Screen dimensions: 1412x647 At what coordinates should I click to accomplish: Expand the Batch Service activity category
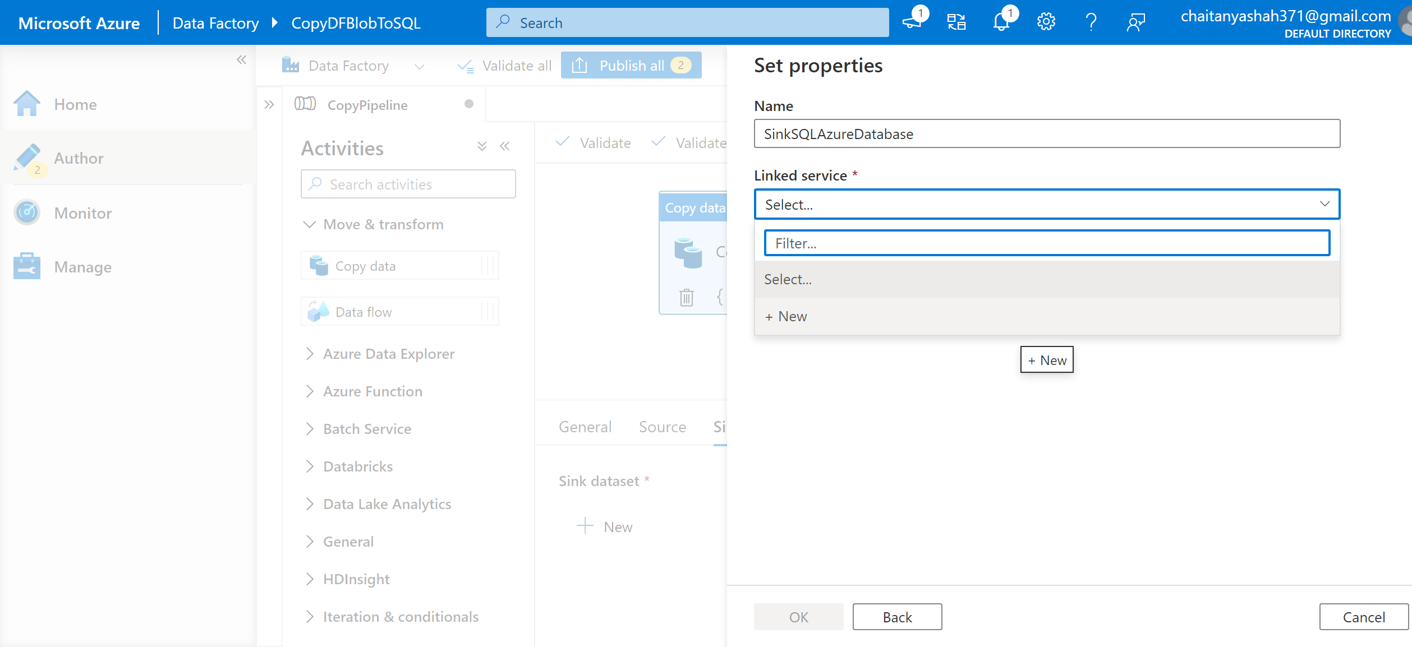tap(366, 428)
